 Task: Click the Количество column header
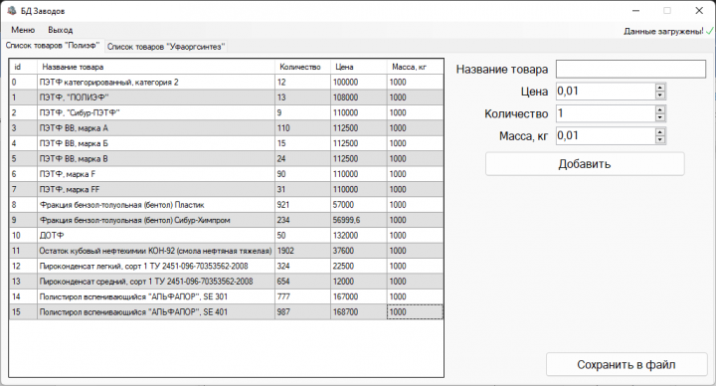click(x=302, y=67)
